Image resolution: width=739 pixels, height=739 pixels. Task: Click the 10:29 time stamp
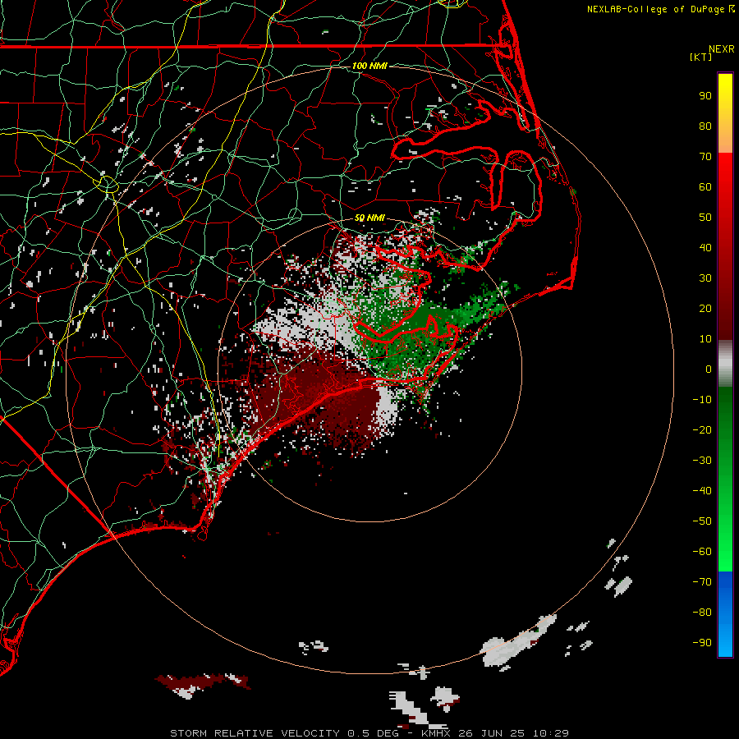coord(550,733)
